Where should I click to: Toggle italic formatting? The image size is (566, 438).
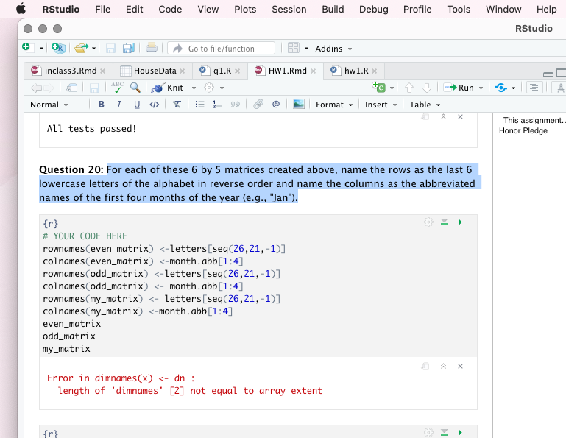point(118,105)
